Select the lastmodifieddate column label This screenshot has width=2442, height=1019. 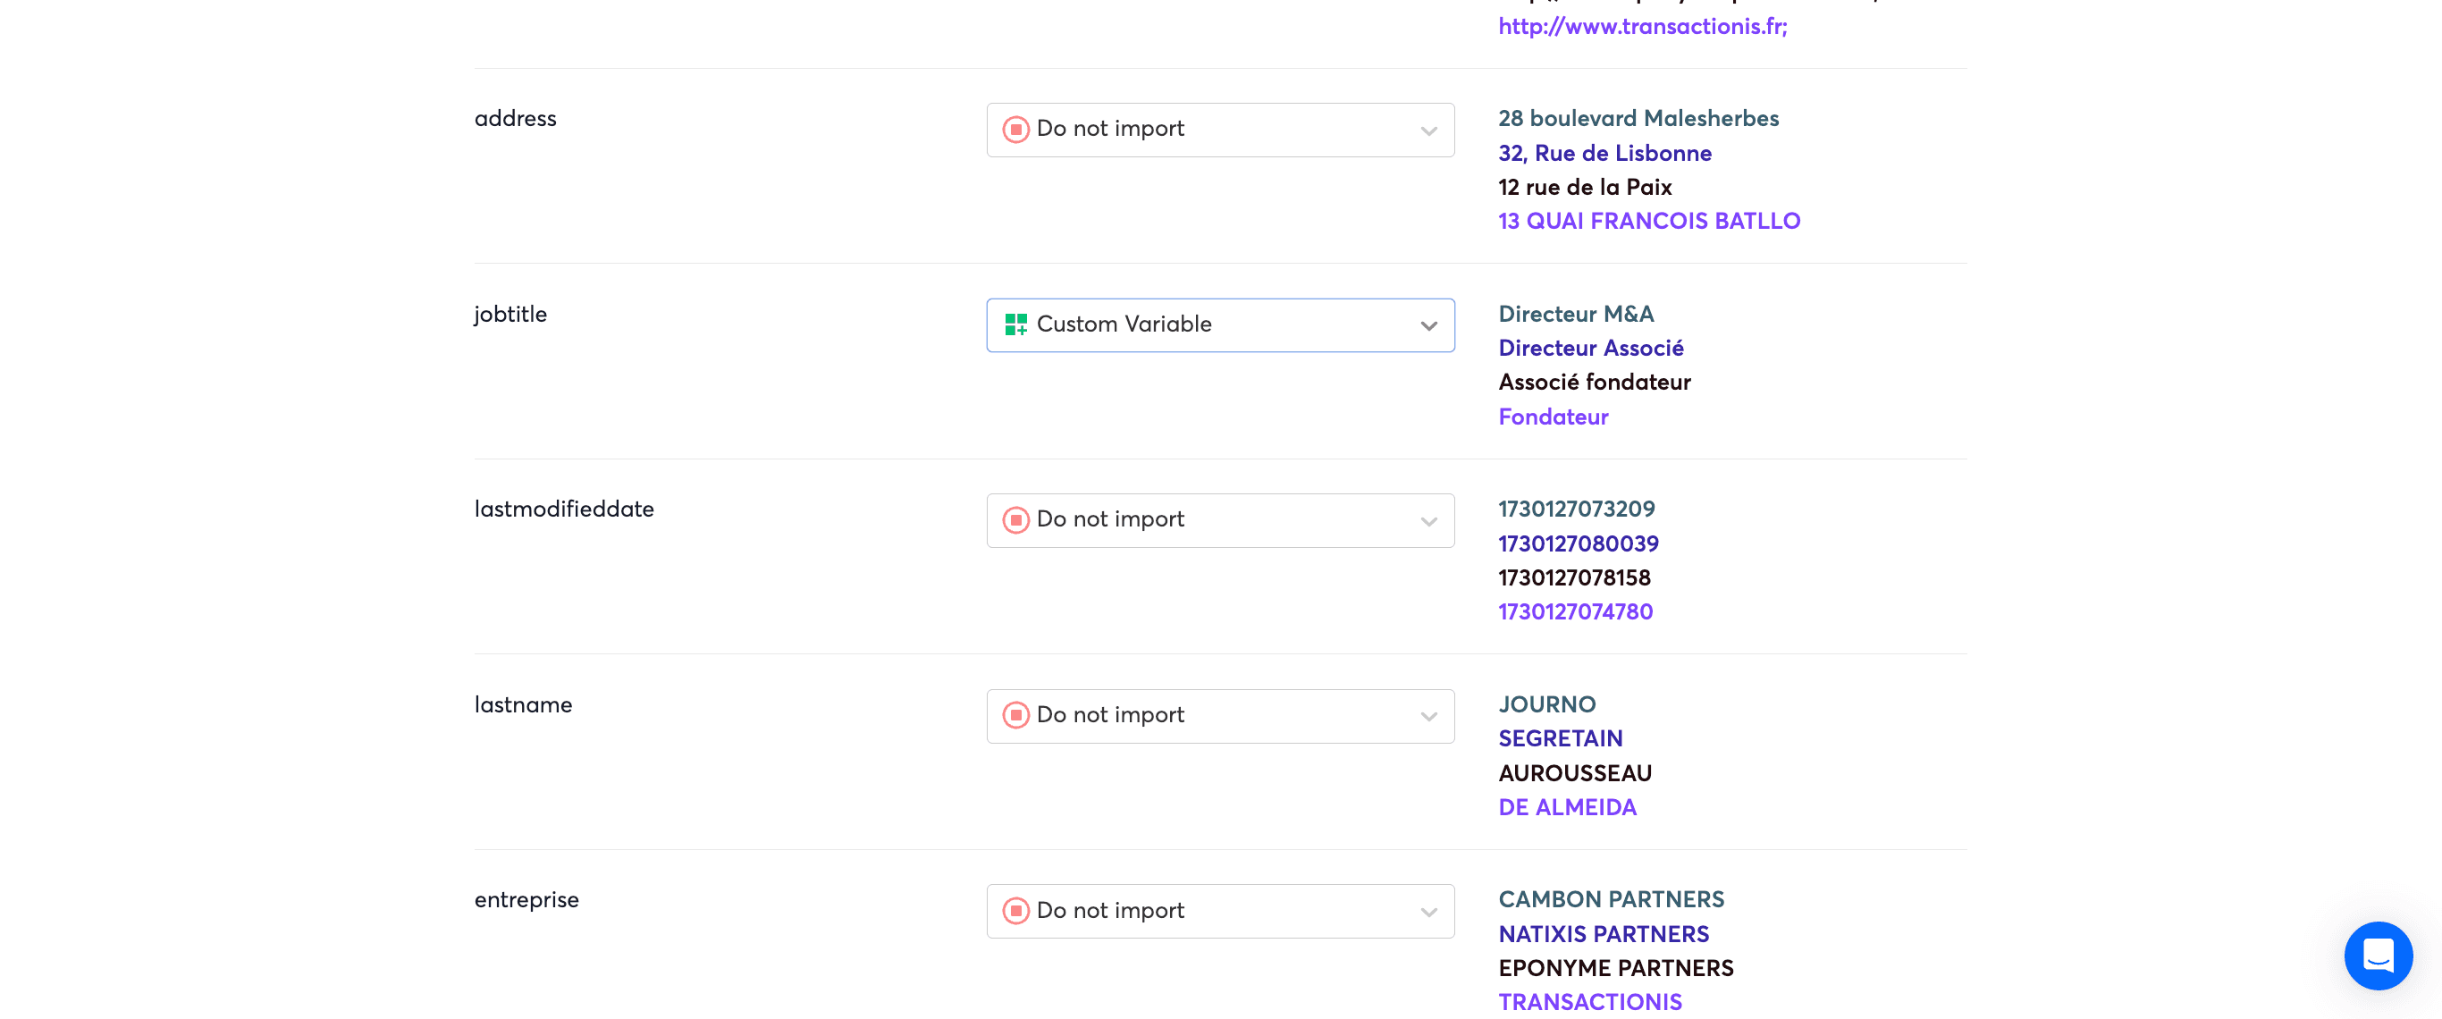pos(564,509)
